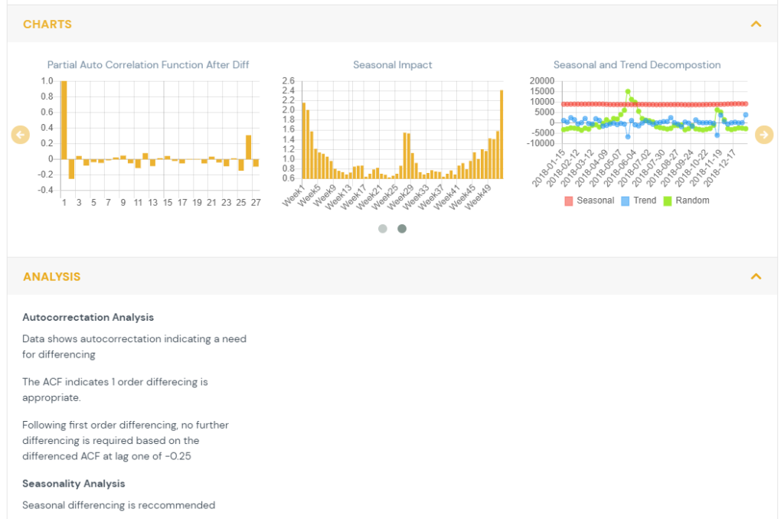Click the positive lag 26 bar in PACF chart
This screenshot has height=519, width=784.
pyautogui.click(x=249, y=147)
